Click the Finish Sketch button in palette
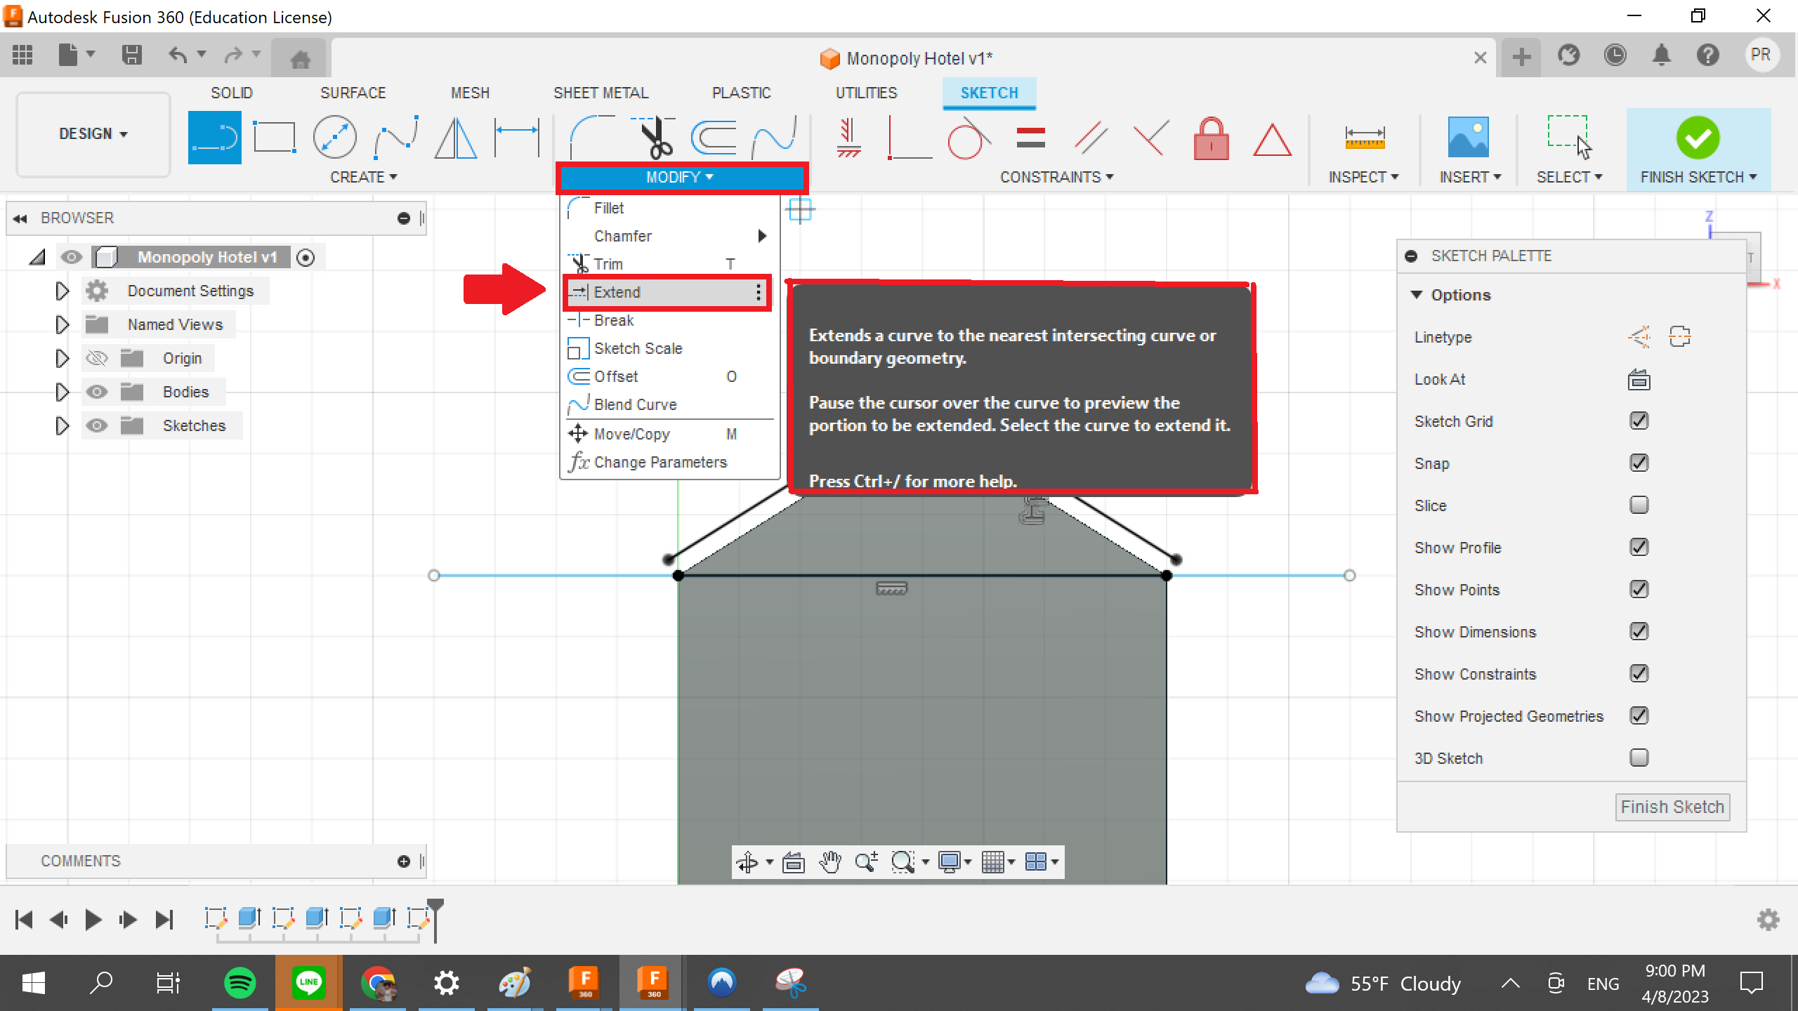 [1672, 806]
